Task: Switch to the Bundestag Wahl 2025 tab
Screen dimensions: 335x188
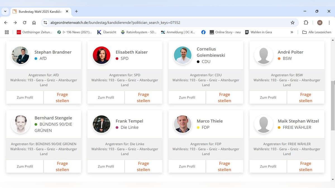Action: coord(39,11)
